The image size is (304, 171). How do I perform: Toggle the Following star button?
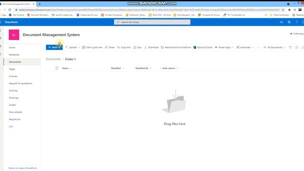(296, 34)
